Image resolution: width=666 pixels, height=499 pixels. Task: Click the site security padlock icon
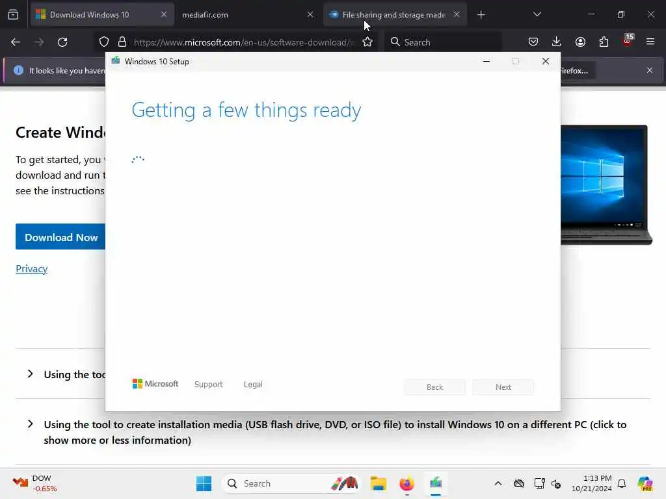[x=122, y=42]
